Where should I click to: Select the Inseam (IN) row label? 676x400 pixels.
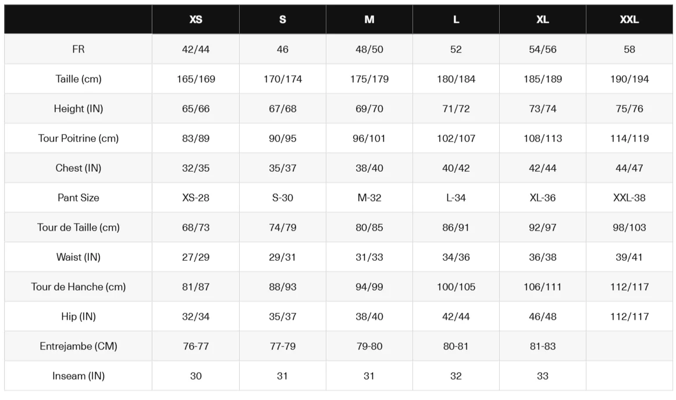pos(79,376)
